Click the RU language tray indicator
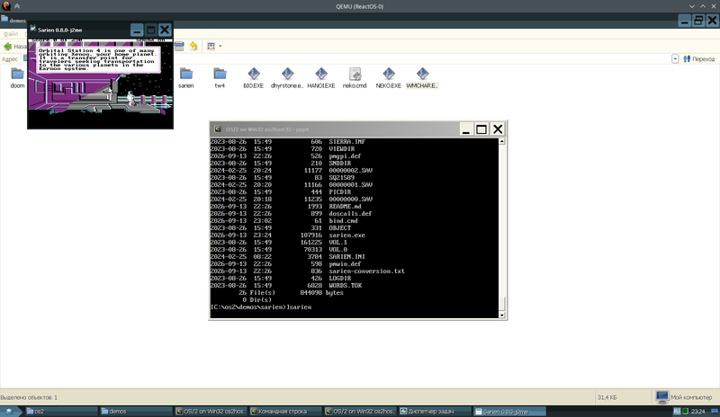Viewport: 720px width, 417px height. 678,412
